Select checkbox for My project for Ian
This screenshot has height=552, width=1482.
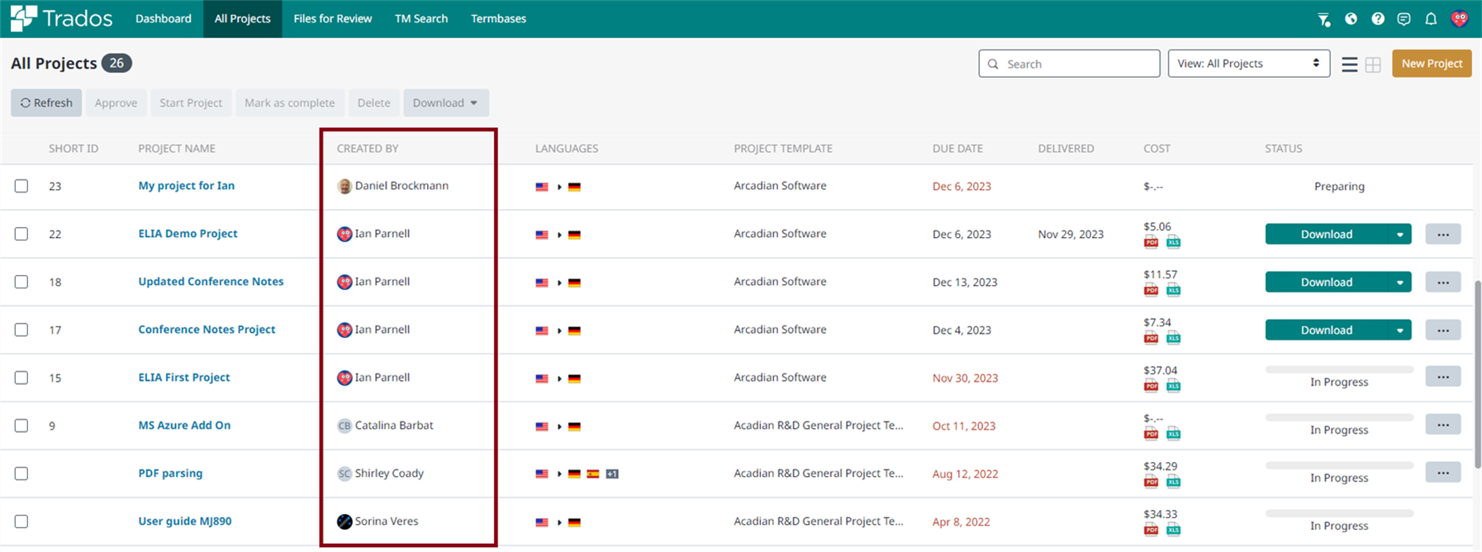[x=21, y=186]
